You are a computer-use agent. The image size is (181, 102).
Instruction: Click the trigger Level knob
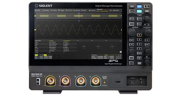[147, 19]
